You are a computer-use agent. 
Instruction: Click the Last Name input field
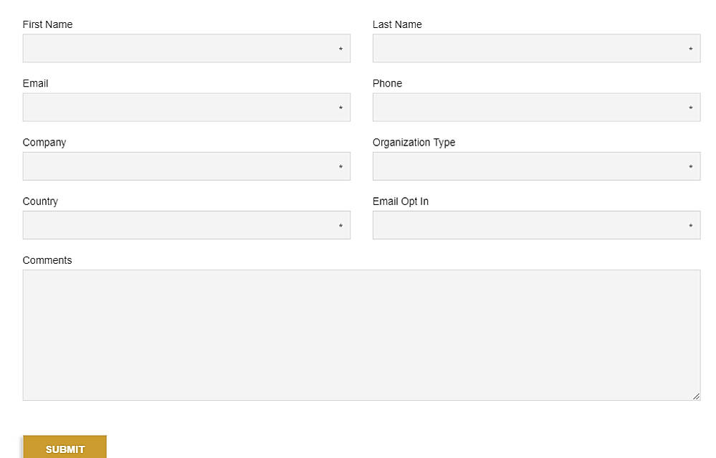pos(536,48)
